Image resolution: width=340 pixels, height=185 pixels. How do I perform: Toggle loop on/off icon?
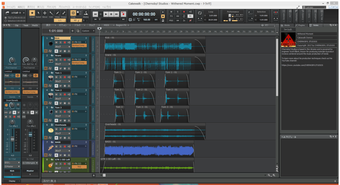click(200, 13)
